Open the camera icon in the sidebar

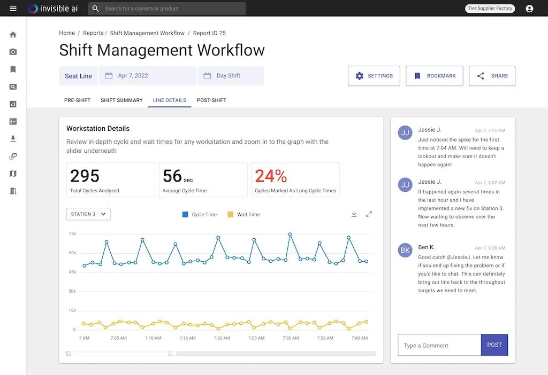coord(13,52)
